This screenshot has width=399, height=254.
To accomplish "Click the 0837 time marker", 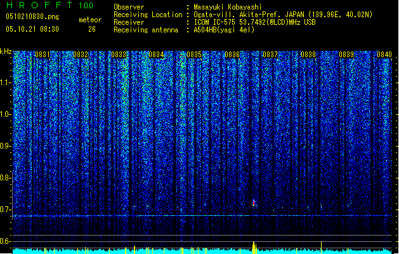I will 270,55.
